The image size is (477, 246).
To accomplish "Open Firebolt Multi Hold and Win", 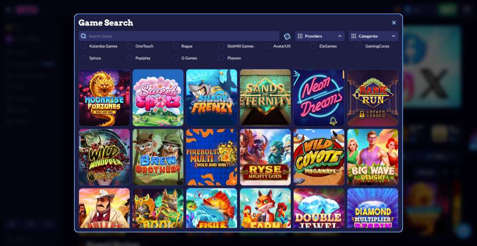I will pos(212,157).
